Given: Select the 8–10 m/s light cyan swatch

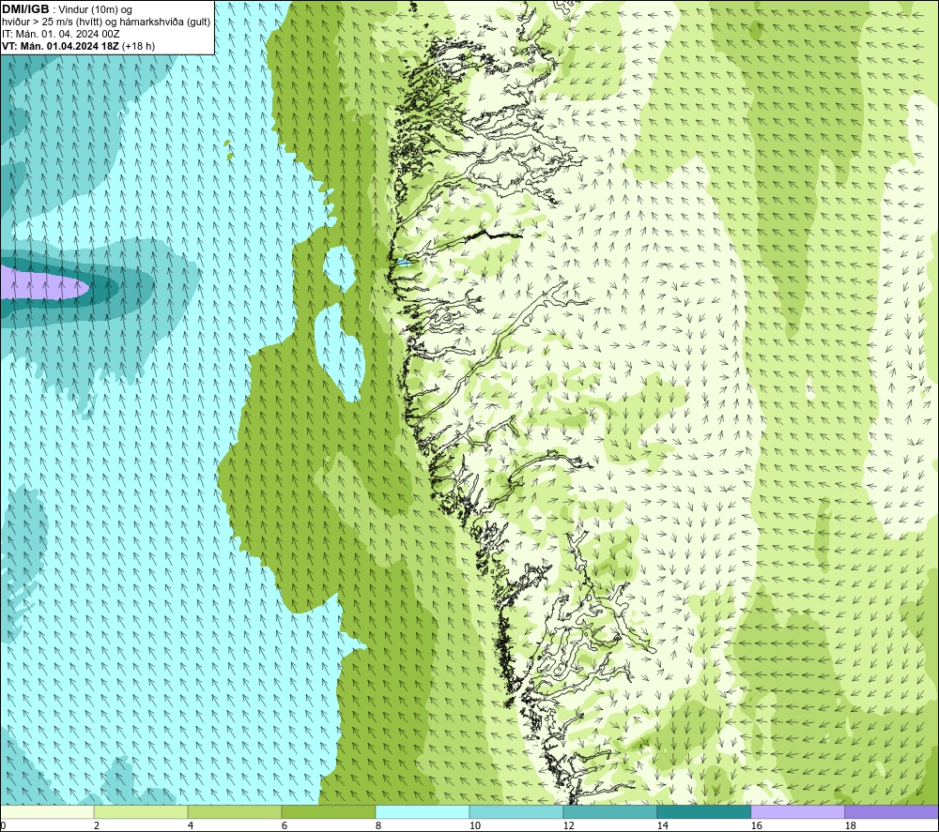Looking at the screenshot, I should pos(423,811).
